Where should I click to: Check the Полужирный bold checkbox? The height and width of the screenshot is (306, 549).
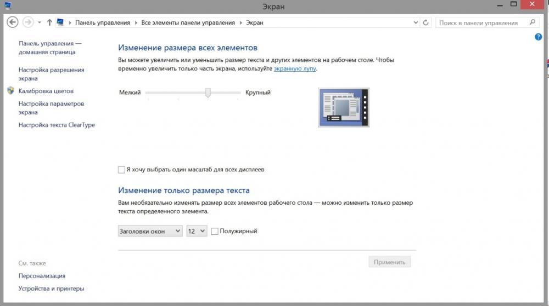point(215,232)
